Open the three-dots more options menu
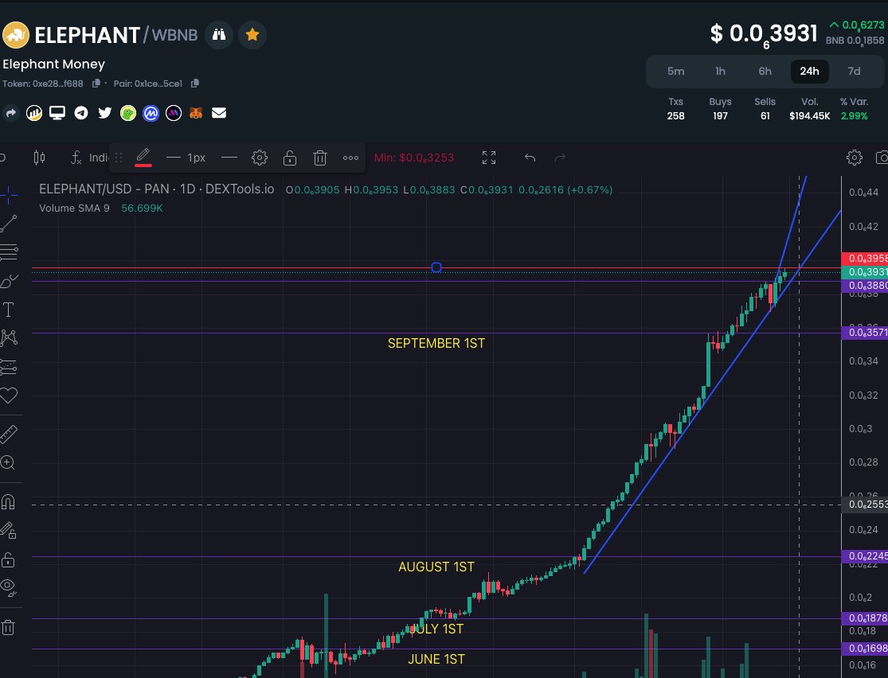This screenshot has width=888, height=678. [350, 158]
